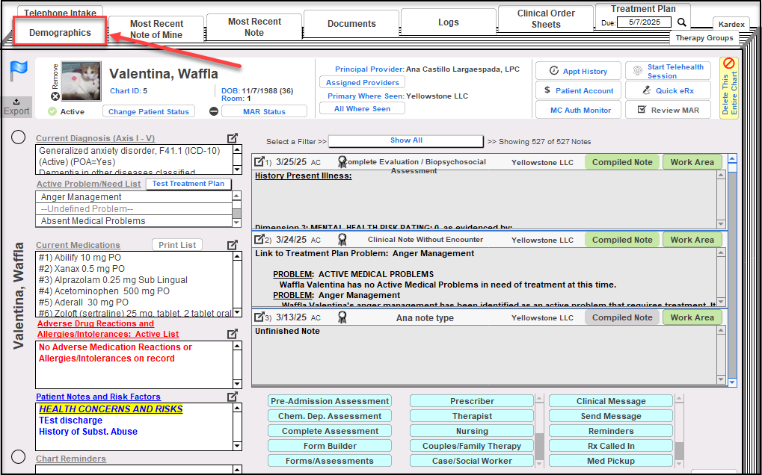Expand the Assigned Providers list
Image resolution: width=762 pixels, height=475 pixels.
tap(362, 82)
